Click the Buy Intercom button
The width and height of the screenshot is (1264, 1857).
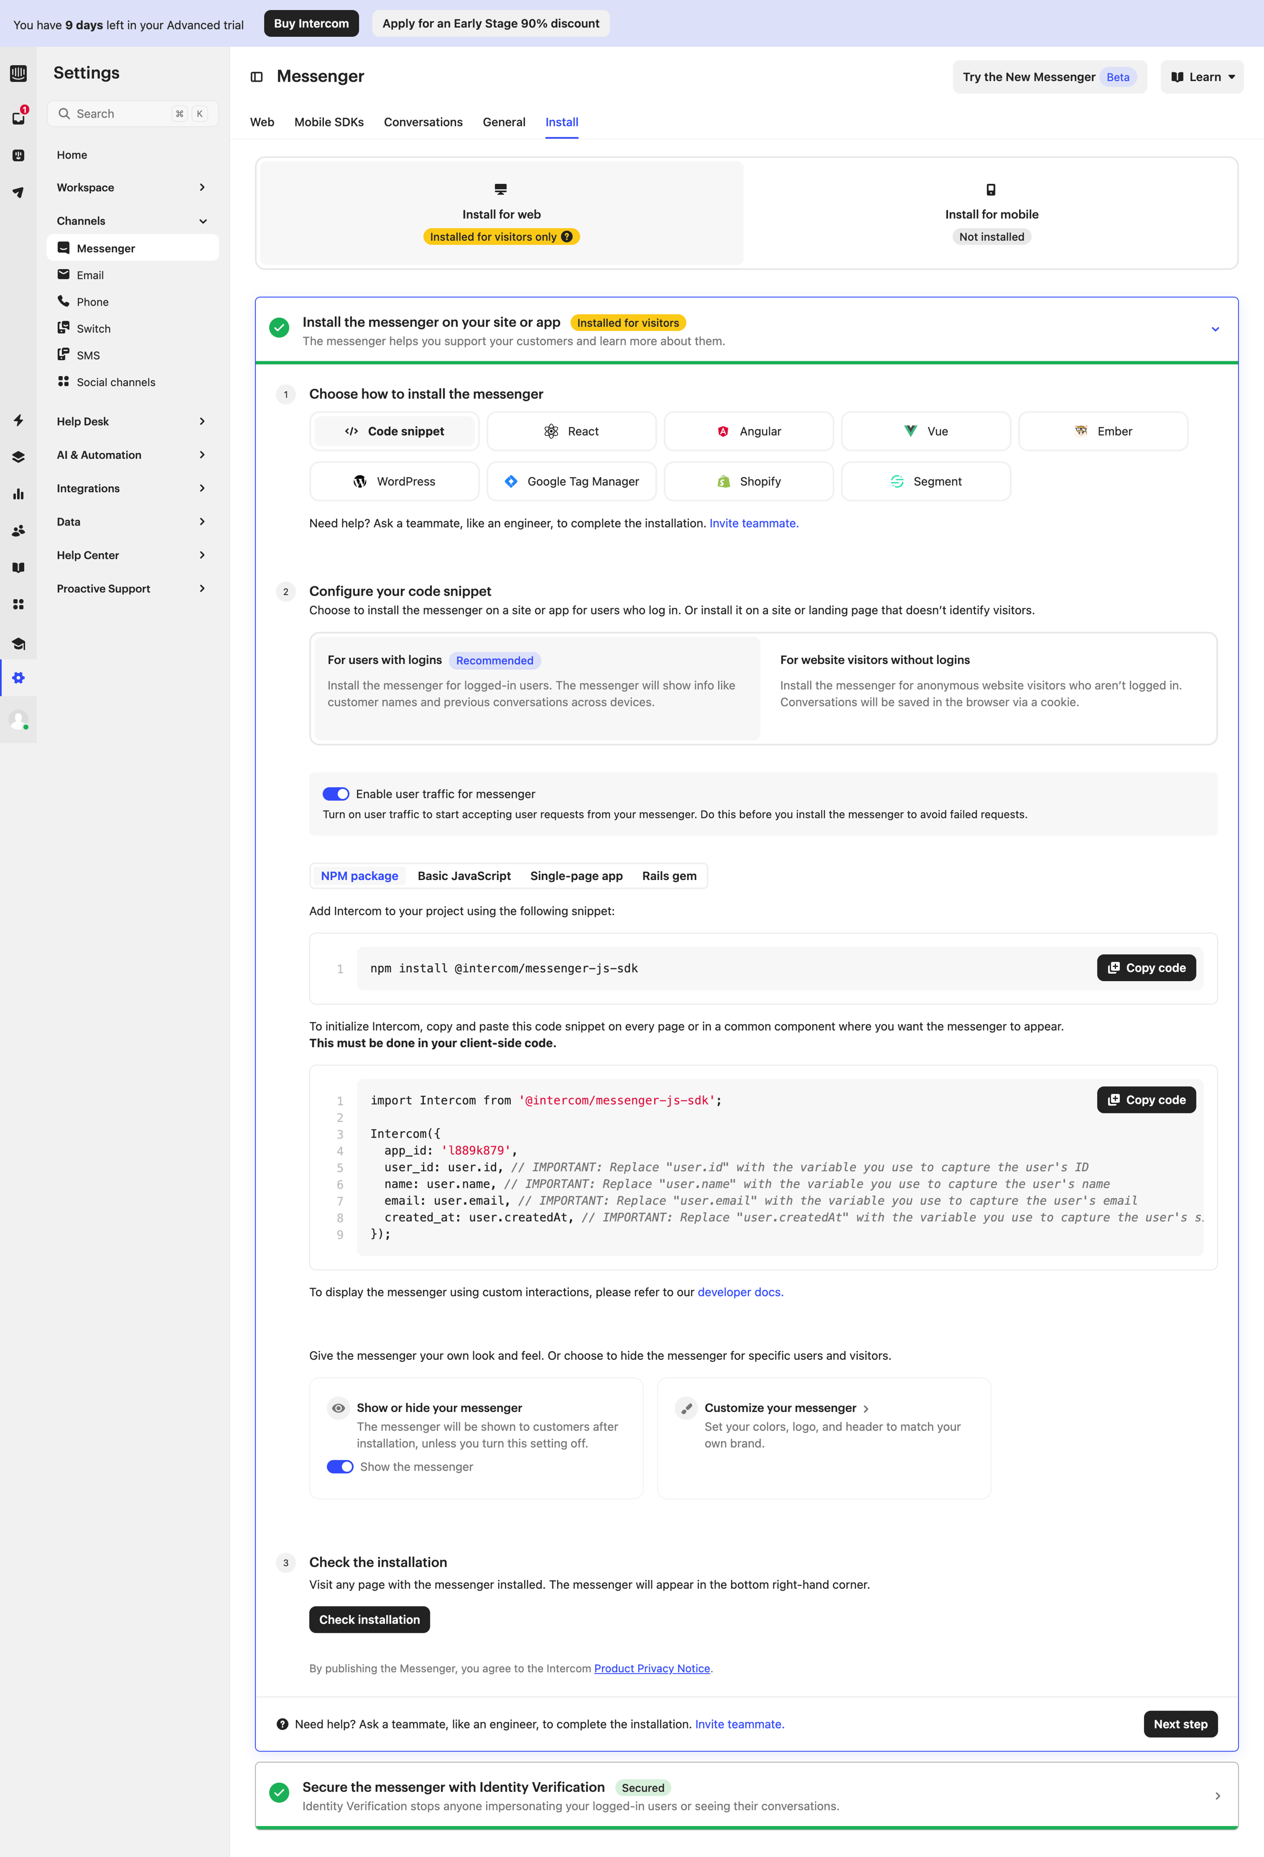coord(312,23)
